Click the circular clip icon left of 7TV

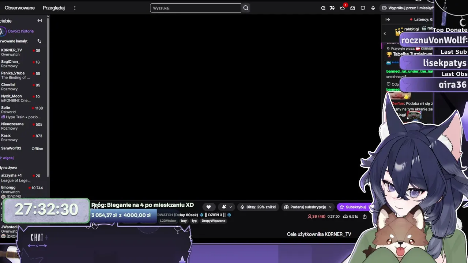(x=323, y=8)
